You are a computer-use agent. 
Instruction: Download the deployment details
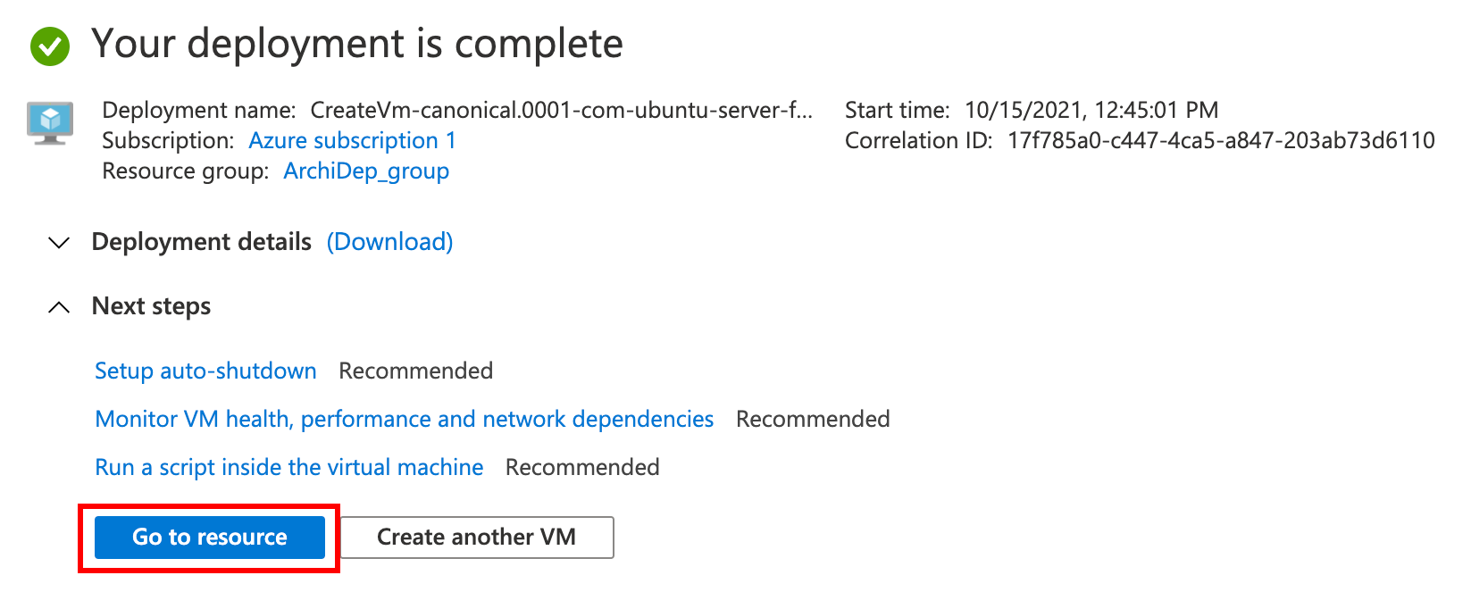pyautogui.click(x=389, y=242)
